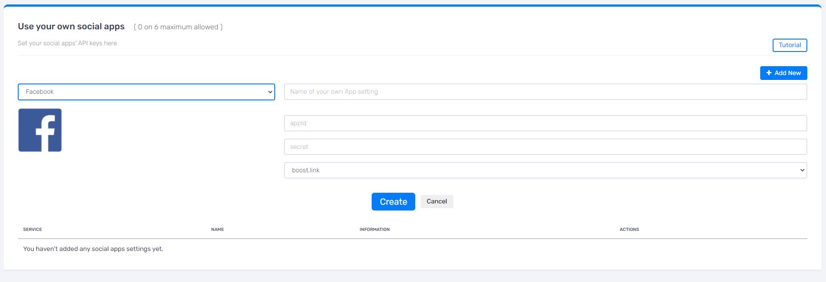The image size is (826, 282).
Task: Click the plus icon on Add New
Action: pyautogui.click(x=769, y=73)
